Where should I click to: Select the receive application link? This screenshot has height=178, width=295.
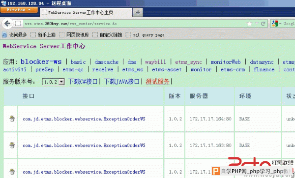(x=103, y=69)
